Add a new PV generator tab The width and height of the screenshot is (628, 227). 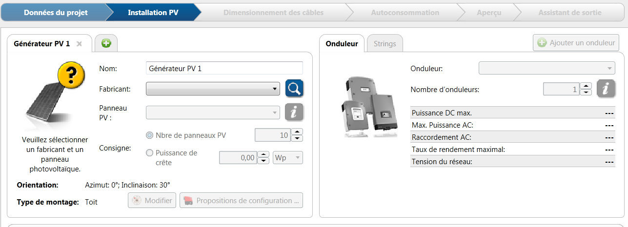coord(106,43)
